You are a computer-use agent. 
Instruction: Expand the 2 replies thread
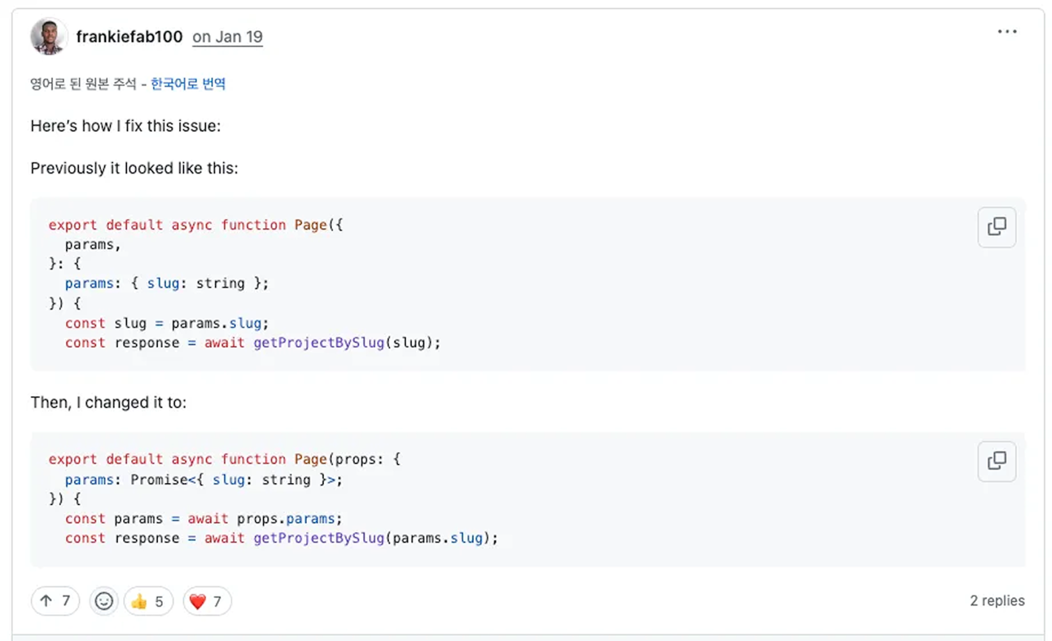[x=997, y=600]
